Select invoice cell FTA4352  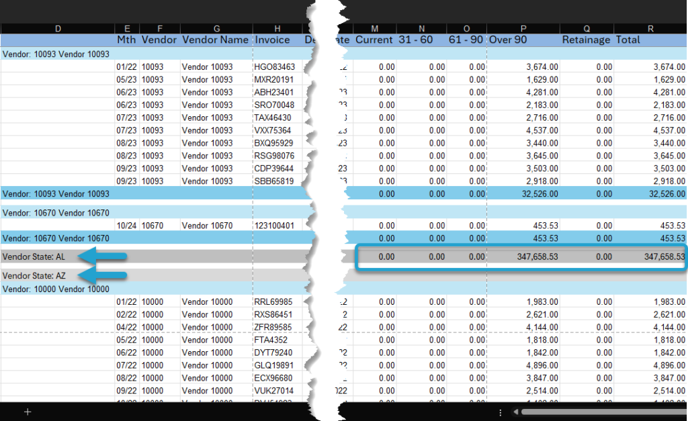tap(277, 340)
